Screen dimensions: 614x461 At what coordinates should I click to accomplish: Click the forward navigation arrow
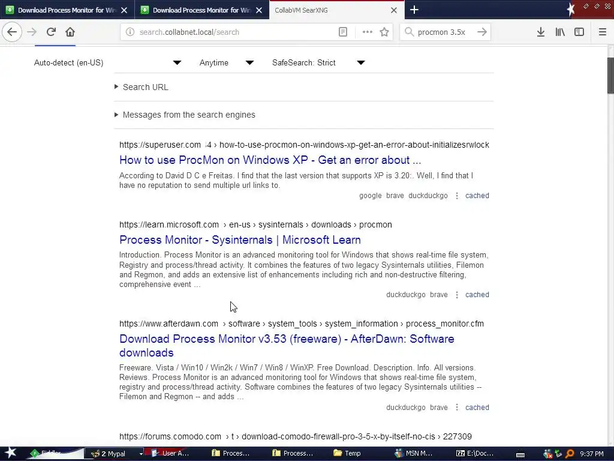32,32
